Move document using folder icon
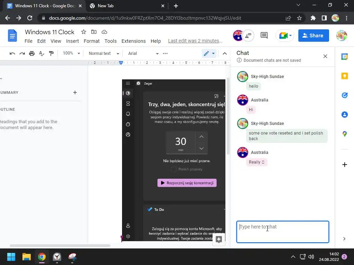The image size is (354, 265). [94, 32]
